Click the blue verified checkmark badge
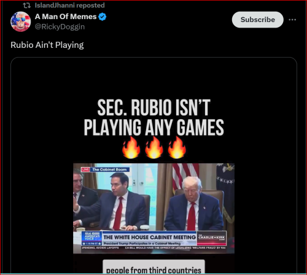Image resolution: width=307 pixels, height=275 pixels. coord(103,17)
